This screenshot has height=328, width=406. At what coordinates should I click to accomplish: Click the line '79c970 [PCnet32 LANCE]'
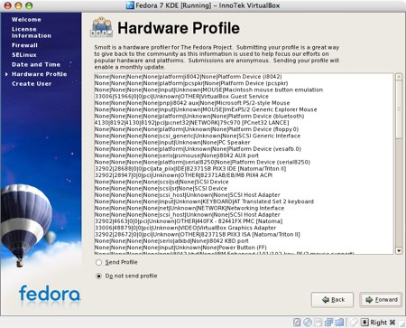click(191, 123)
